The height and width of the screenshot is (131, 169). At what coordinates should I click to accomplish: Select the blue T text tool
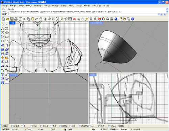tap(3, 74)
